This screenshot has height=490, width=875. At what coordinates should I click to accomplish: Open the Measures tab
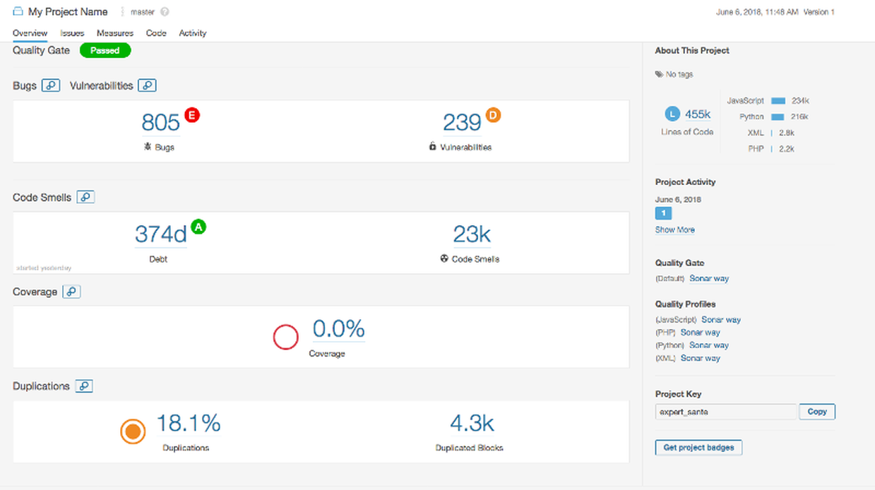tap(115, 33)
